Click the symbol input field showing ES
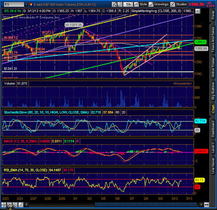The height and width of the screenshot is (210, 217). coord(14,4)
